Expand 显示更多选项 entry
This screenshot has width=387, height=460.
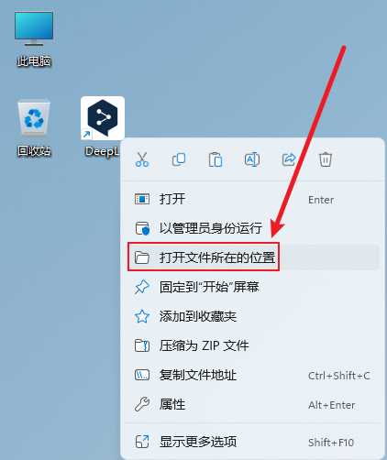(x=252, y=442)
